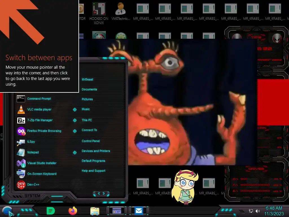Expand the Notepad jump list arrow

pyautogui.click(x=75, y=152)
